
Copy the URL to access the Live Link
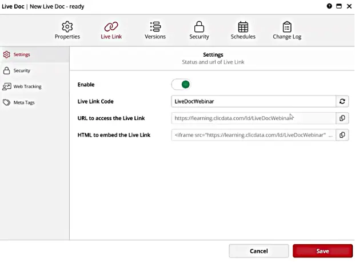(342, 118)
